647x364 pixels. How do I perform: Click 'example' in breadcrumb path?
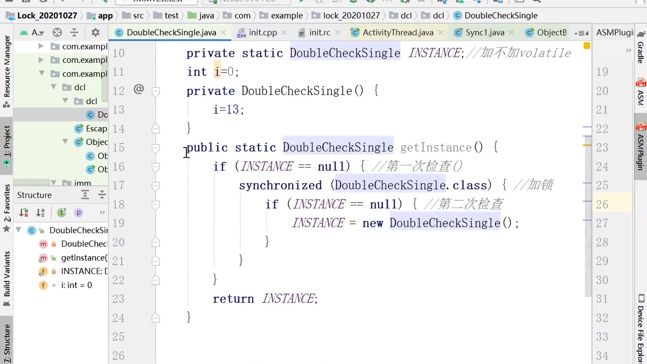(x=286, y=16)
